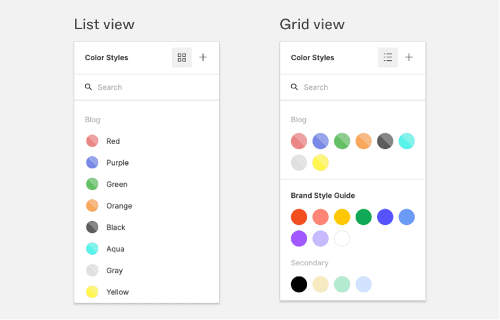Open the Brand Style Guide section
This screenshot has height=320, width=500.
coord(322,196)
